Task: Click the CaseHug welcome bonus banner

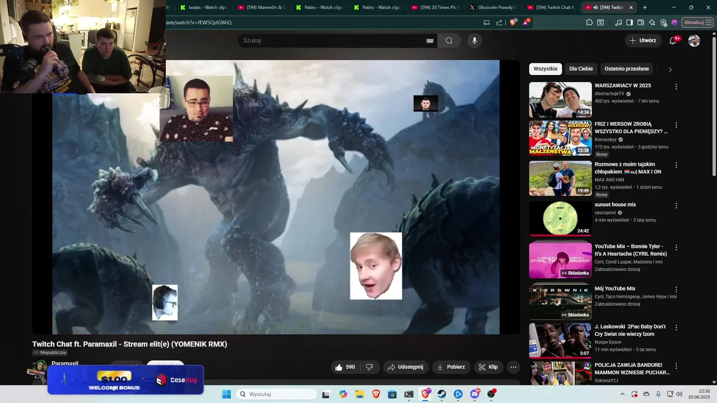Action: 125,379
